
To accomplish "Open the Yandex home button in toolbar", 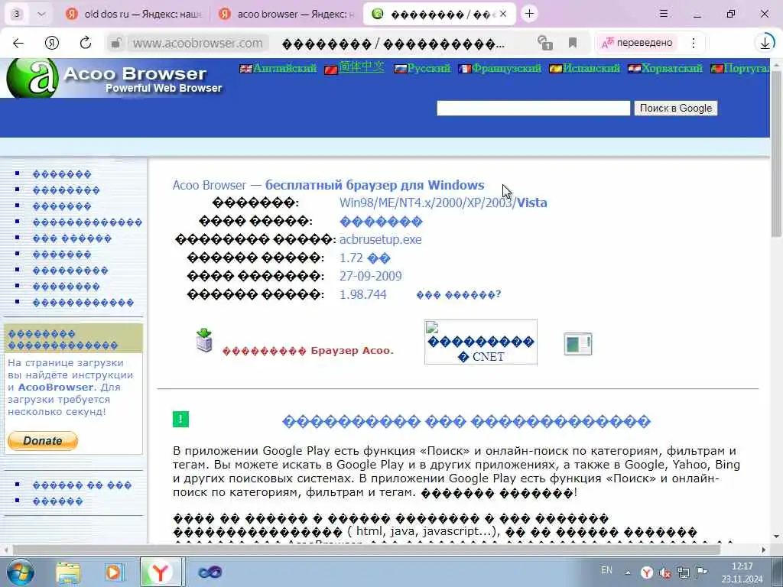I will click(52, 44).
